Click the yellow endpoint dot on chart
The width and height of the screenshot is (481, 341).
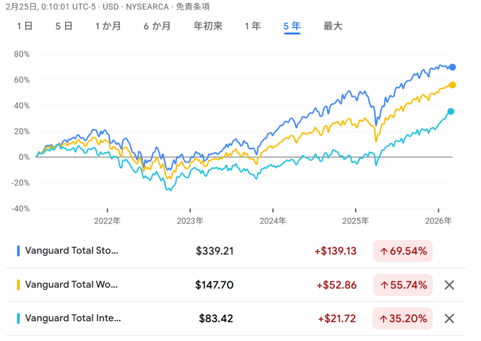point(452,85)
